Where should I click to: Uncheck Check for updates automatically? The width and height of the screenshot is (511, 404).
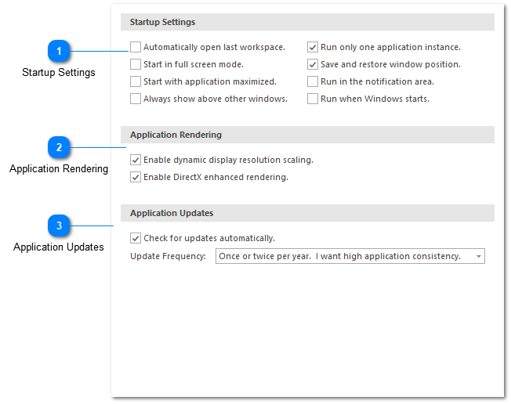(136, 238)
